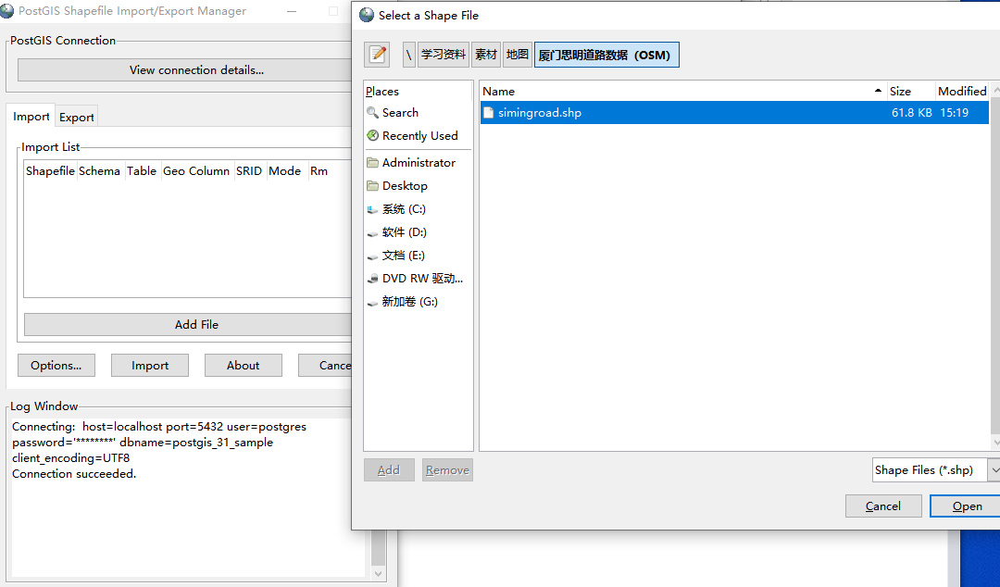Toggle the Name column sort arrow
Image resolution: width=1000 pixels, height=587 pixels.
(878, 92)
